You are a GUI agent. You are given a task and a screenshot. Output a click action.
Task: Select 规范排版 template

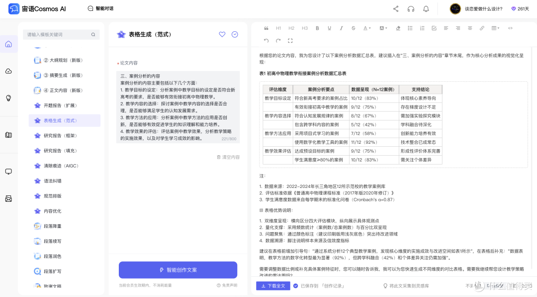pos(64,196)
